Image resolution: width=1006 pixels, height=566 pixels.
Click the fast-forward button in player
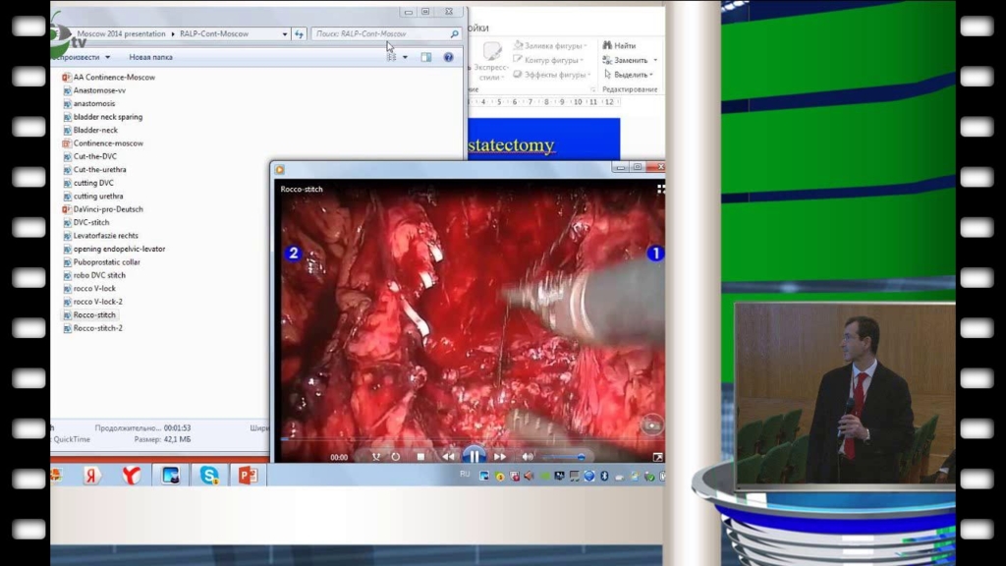(500, 457)
